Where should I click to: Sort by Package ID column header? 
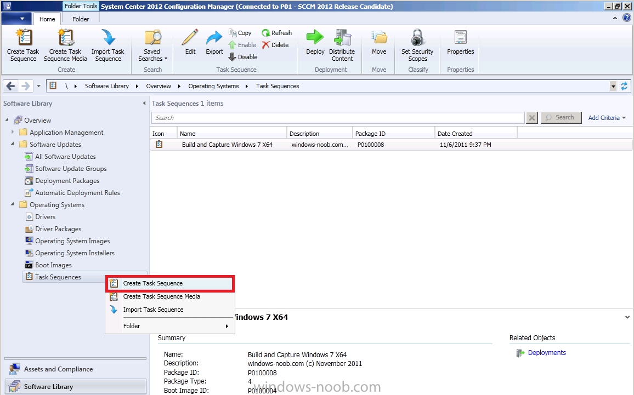[393, 134]
